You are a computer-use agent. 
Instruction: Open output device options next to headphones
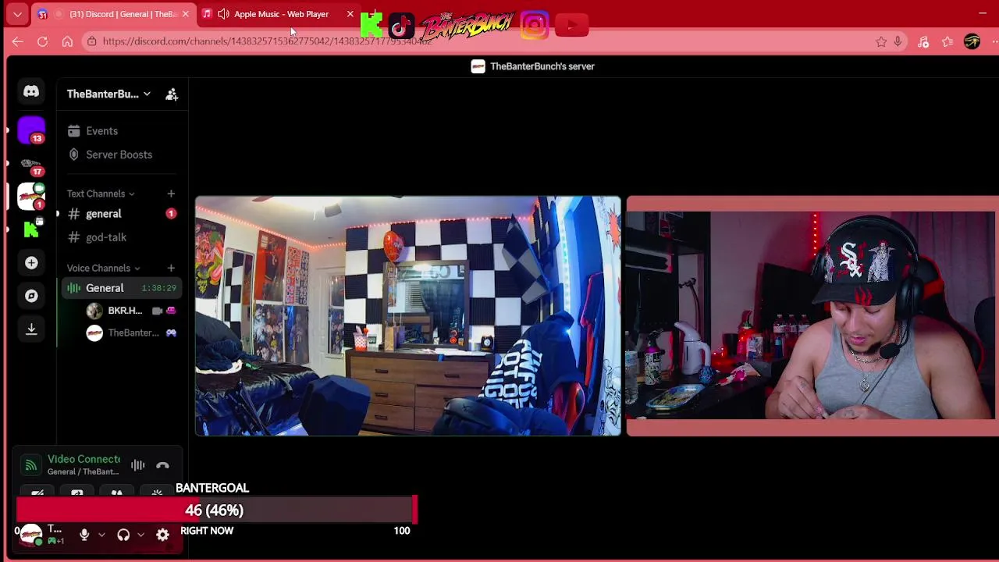[140, 535]
